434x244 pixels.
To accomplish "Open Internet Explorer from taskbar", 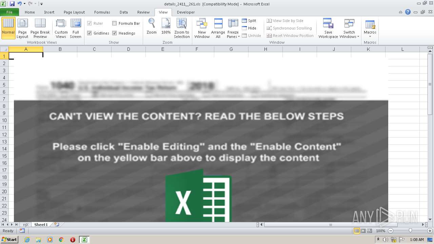I will tap(27, 240).
